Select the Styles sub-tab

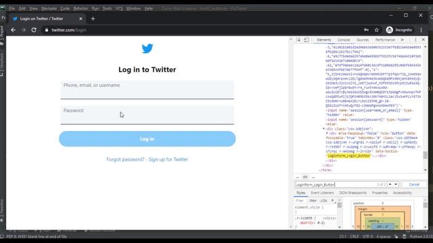coord(300,193)
